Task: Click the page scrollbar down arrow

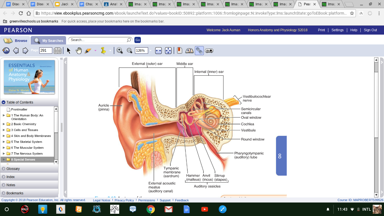Action: tap(376, 195)
